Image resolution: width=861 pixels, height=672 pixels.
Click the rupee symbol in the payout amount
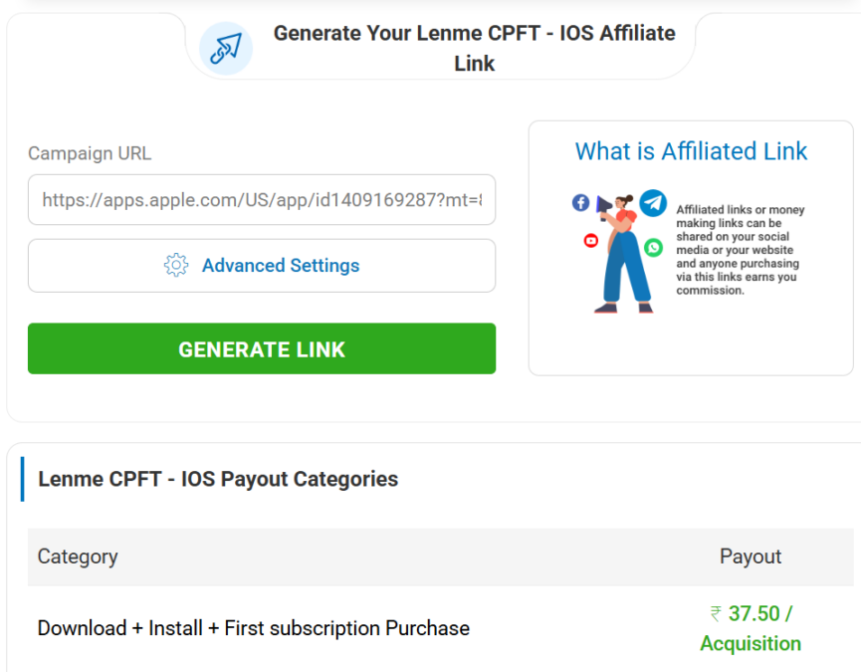(715, 614)
